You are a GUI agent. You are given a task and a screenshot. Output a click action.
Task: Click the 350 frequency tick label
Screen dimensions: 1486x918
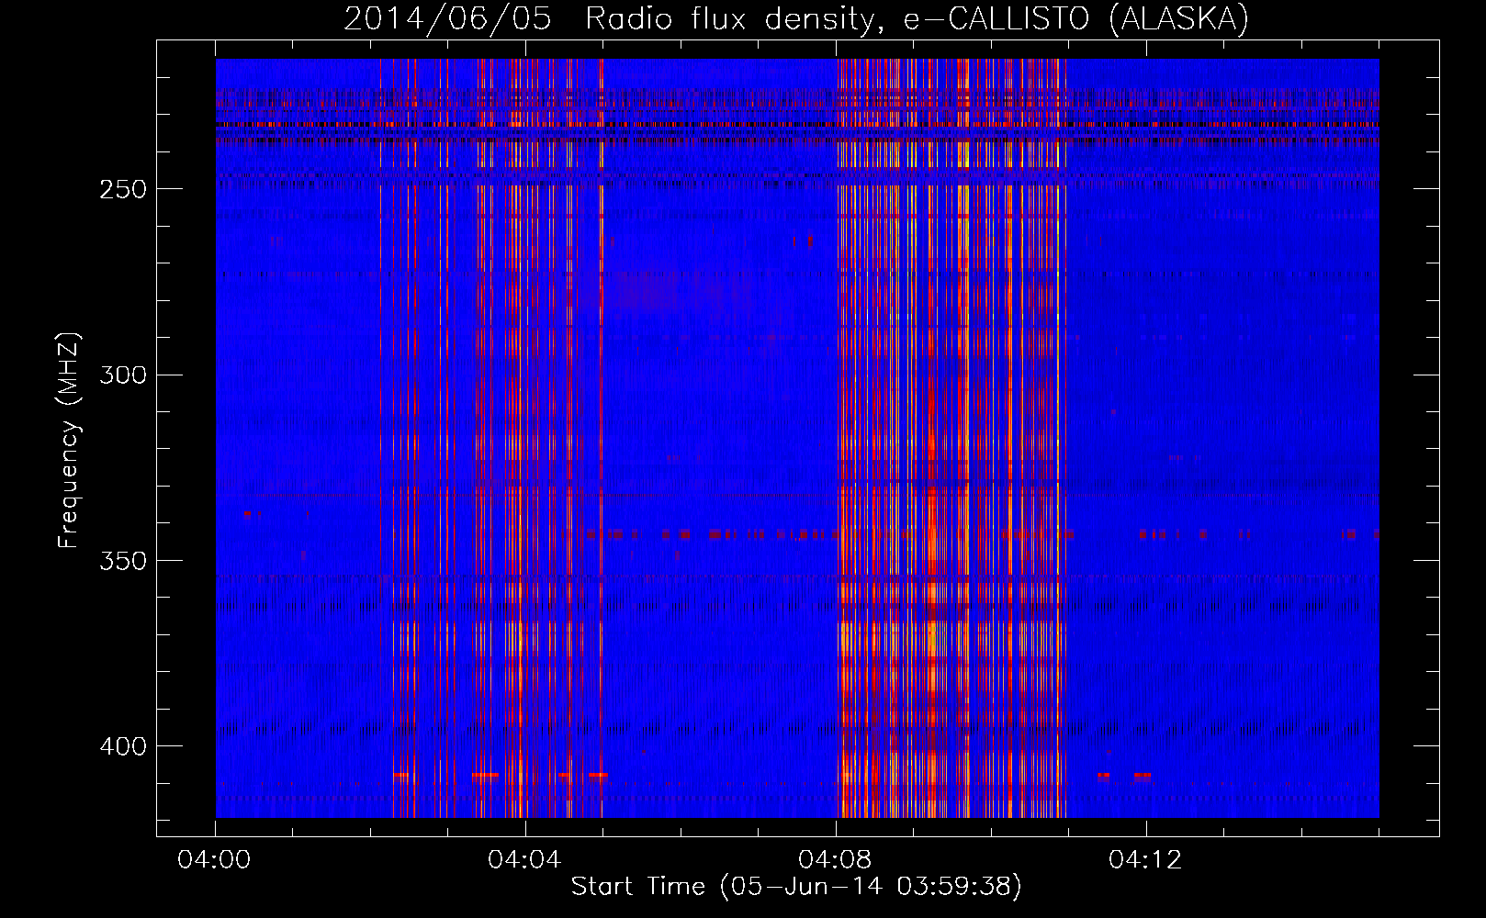[x=123, y=561]
